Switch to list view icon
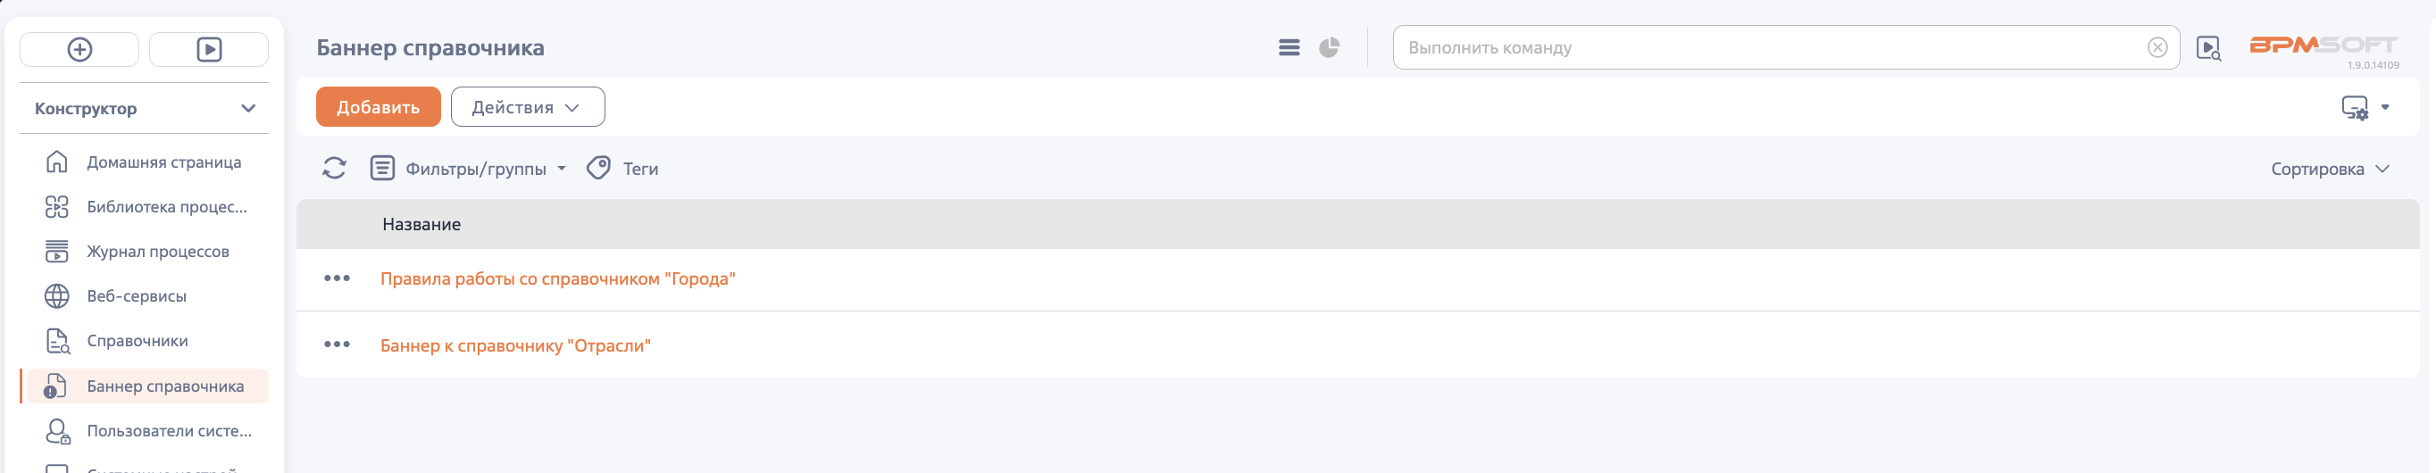This screenshot has height=473, width=2436. [x=1289, y=47]
